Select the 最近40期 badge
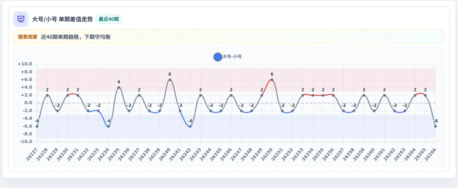This screenshot has height=188, width=458. (x=109, y=19)
